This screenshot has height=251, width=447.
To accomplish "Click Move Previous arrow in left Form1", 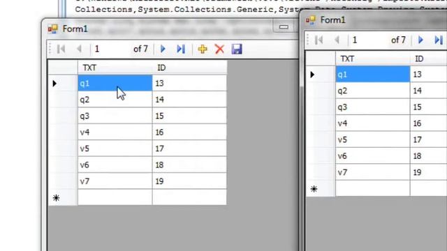I will click(79, 49).
